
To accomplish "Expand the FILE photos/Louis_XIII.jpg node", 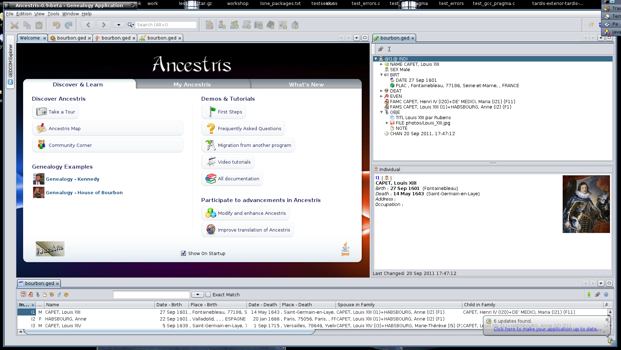I will point(387,123).
